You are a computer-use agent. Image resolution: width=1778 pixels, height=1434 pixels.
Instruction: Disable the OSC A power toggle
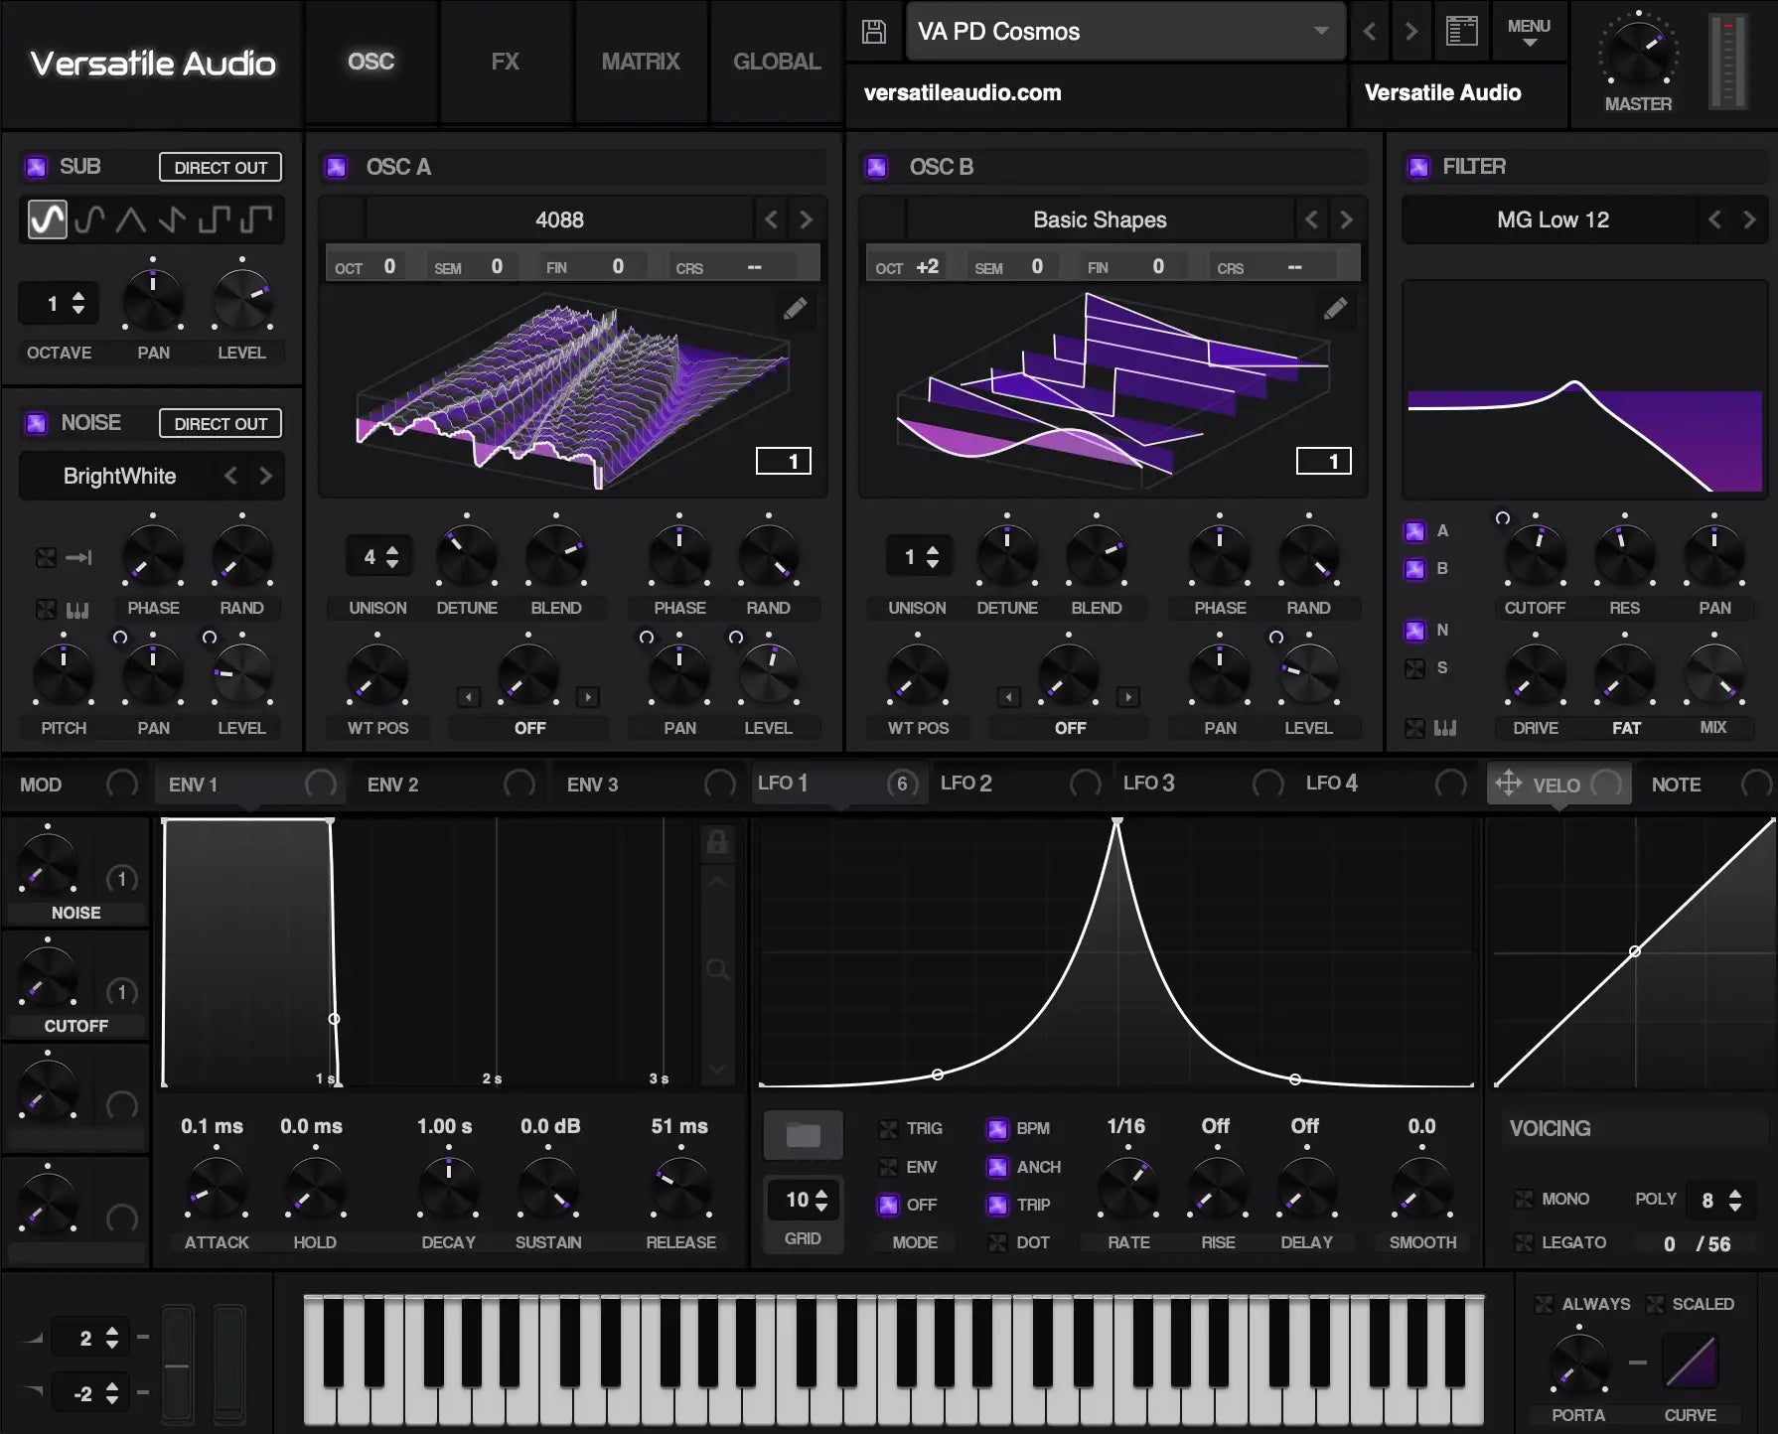tap(337, 167)
